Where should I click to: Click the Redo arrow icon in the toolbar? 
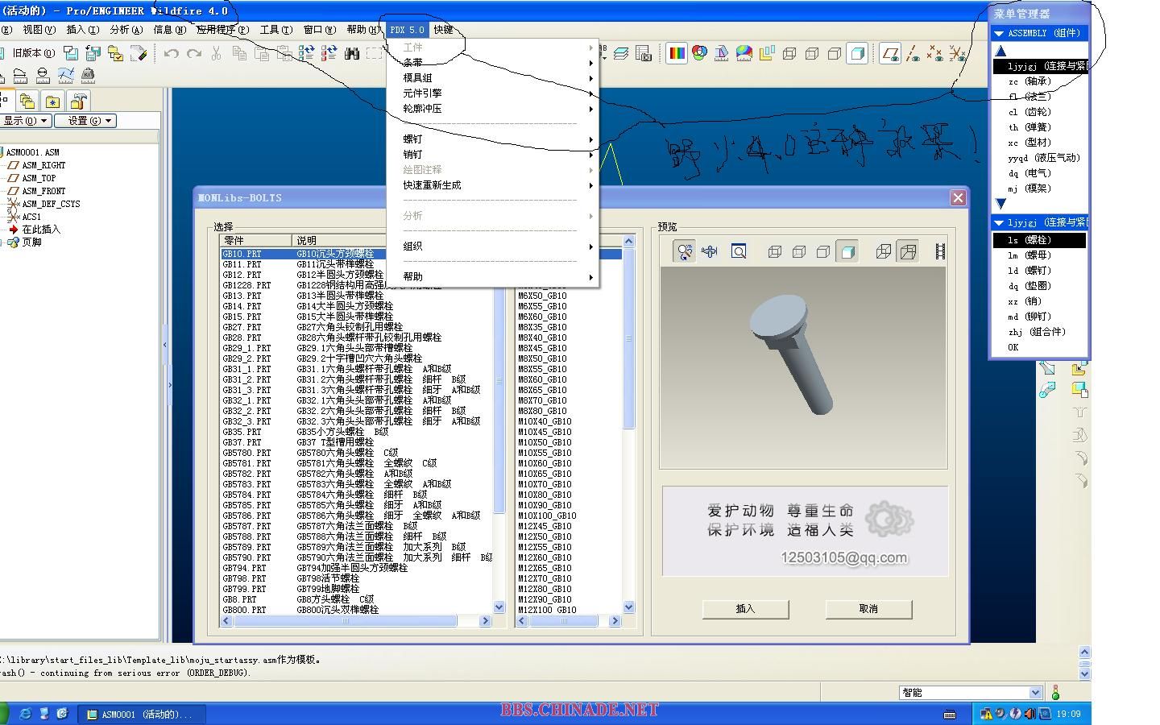[x=193, y=54]
